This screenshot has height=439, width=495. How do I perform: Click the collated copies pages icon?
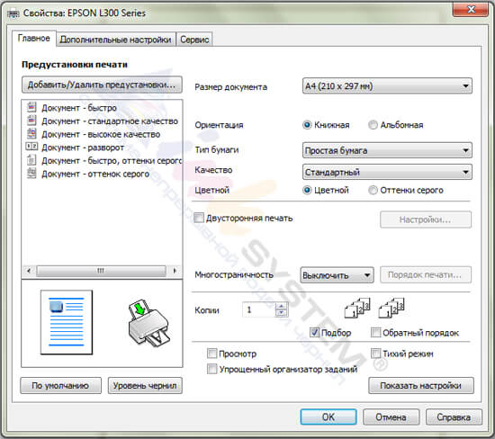(357, 307)
